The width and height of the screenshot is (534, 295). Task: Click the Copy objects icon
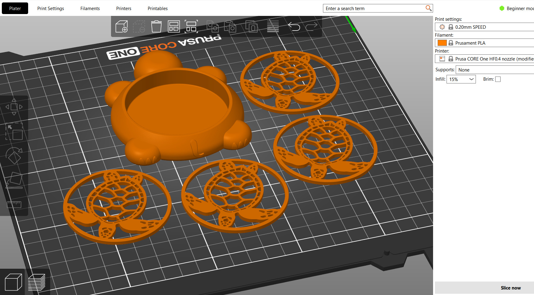pyautogui.click(x=213, y=27)
